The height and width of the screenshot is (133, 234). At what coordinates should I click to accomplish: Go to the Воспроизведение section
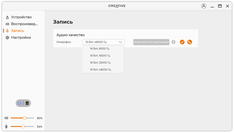(24, 24)
